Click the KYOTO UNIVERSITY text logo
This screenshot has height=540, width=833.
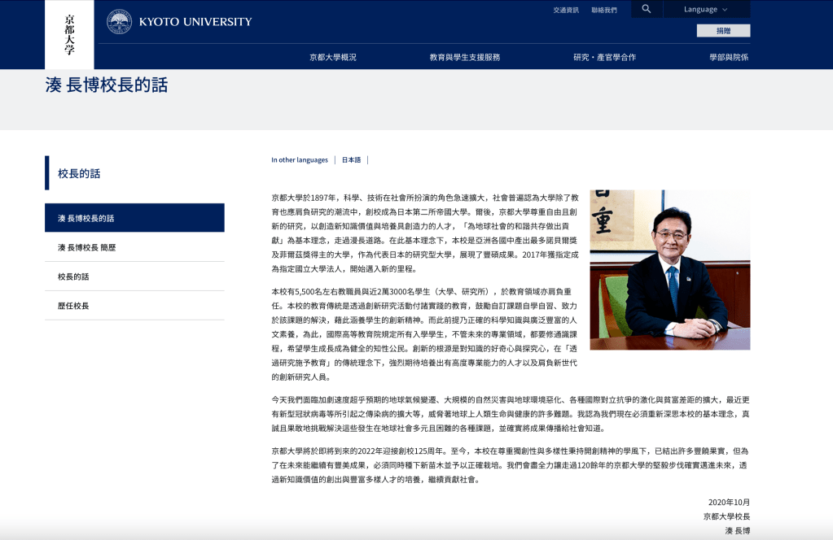point(195,22)
